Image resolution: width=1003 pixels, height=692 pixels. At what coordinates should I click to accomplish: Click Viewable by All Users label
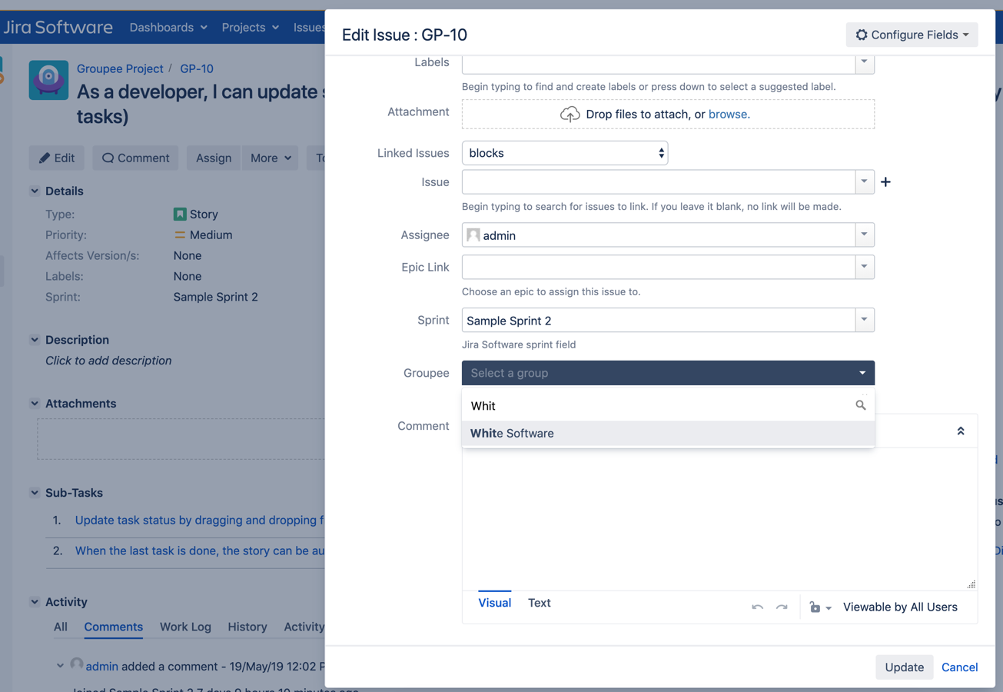click(x=900, y=607)
